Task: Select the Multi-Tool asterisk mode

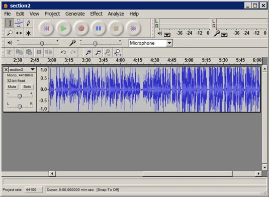Action: pos(28,33)
